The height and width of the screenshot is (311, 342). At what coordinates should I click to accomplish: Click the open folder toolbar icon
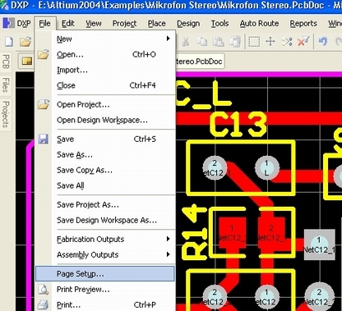click(25, 42)
